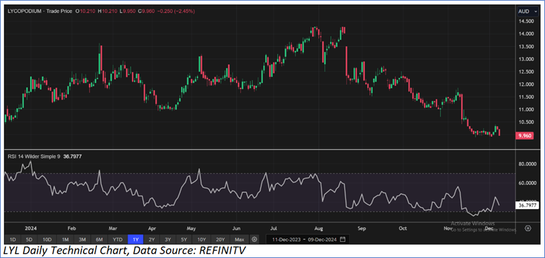
Task: Open the calendar icon beside the date range
Action: (x=342, y=239)
